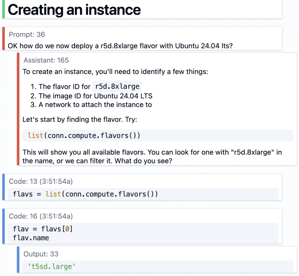Place cursor on "flav = flavs[0]" line
The image size is (299, 276).
click(43, 229)
